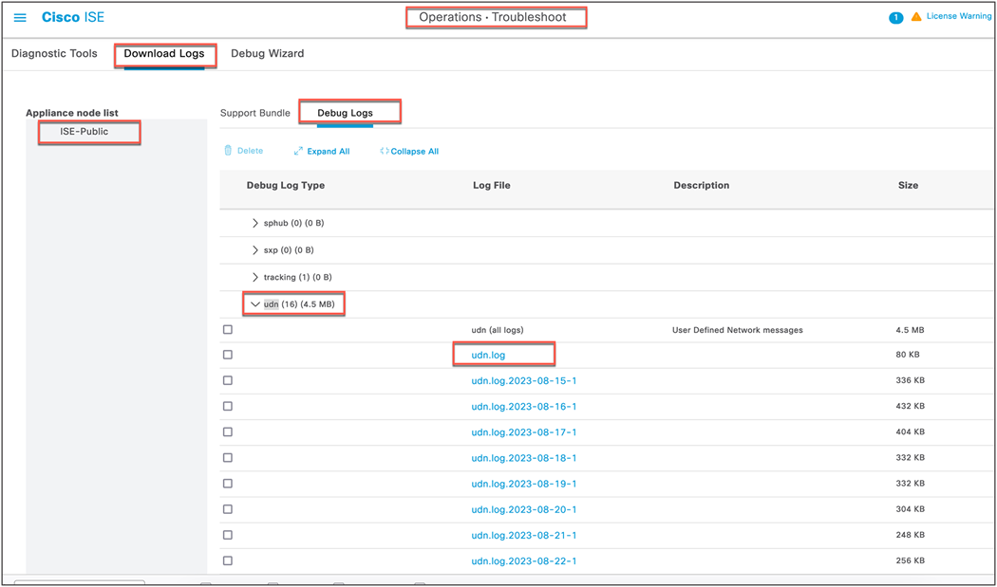Select the checkbox for udn.log.2023-08-17-1
The height and width of the screenshot is (587, 997).
point(228,432)
